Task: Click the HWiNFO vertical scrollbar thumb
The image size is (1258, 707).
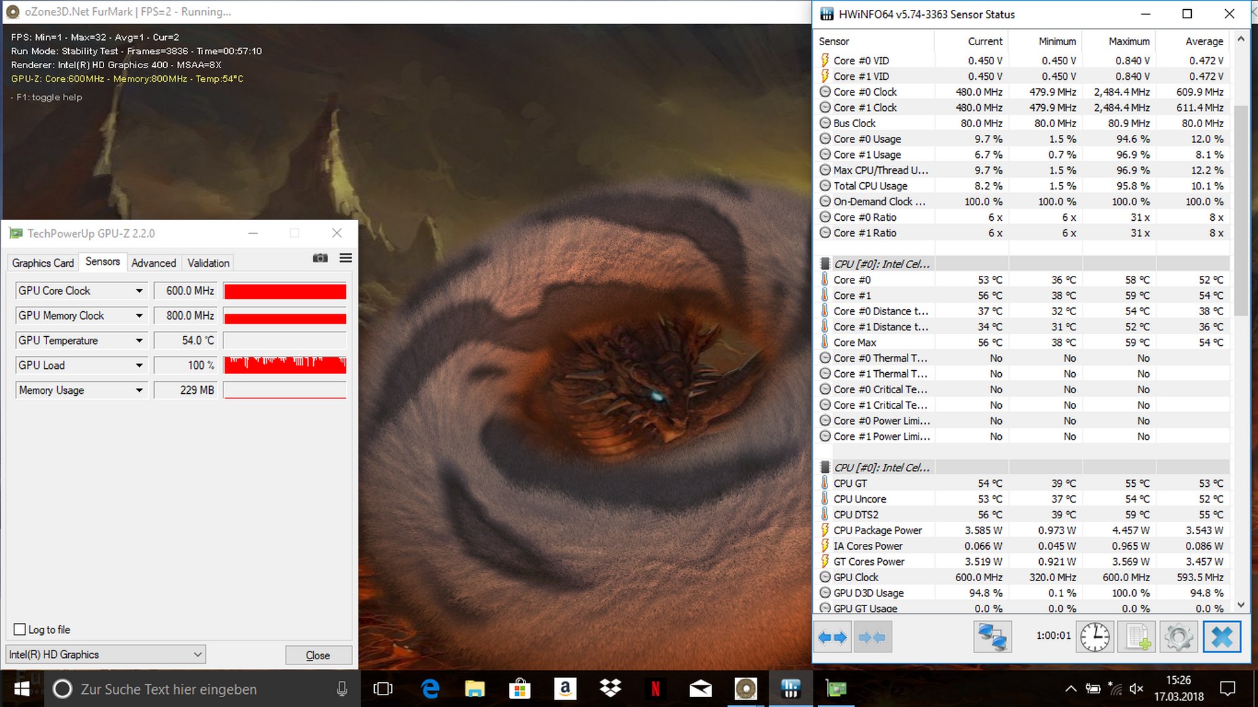Action: point(1240,210)
